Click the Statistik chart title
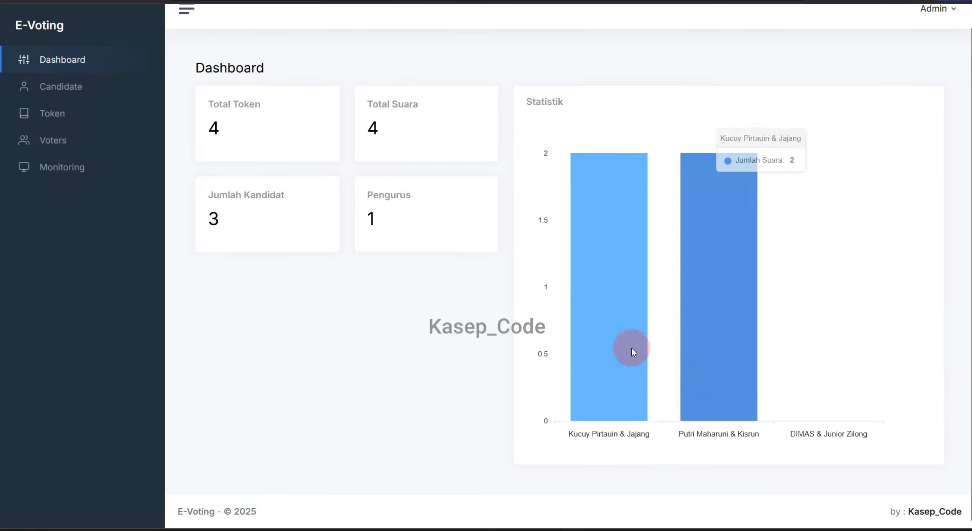 pos(545,102)
